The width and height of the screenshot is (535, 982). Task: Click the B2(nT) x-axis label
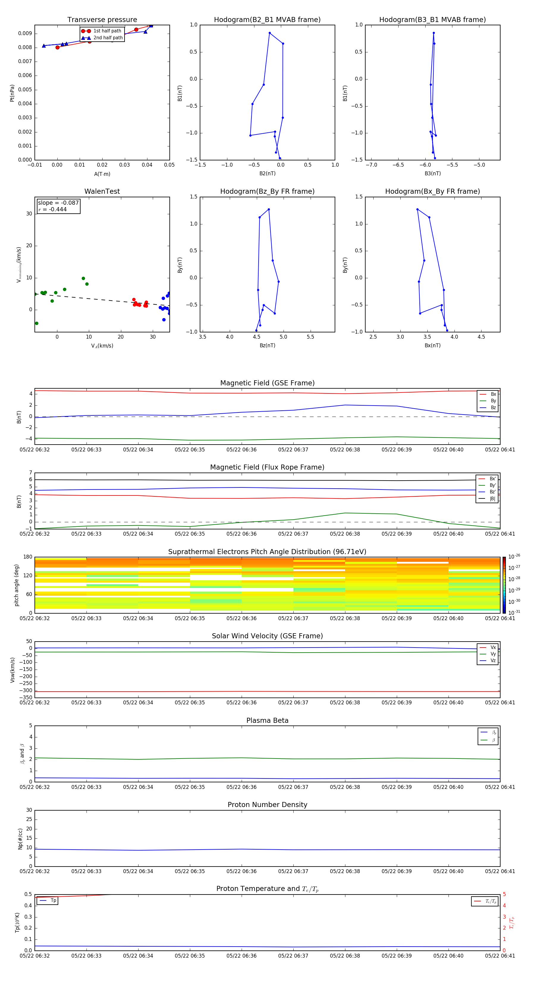coord(267,173)
